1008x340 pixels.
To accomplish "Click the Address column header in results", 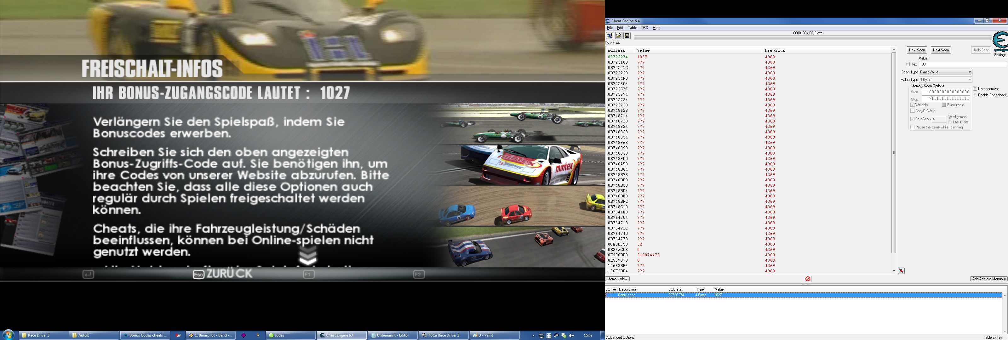I will 620,50.
